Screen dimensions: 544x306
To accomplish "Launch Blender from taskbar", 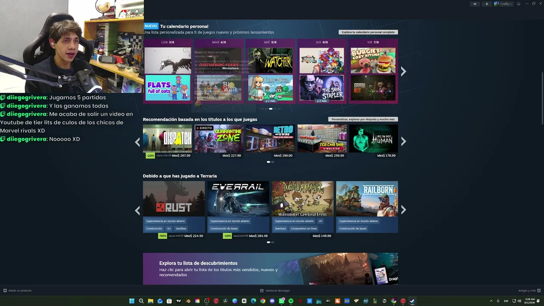I will click(x=188, y=301).
